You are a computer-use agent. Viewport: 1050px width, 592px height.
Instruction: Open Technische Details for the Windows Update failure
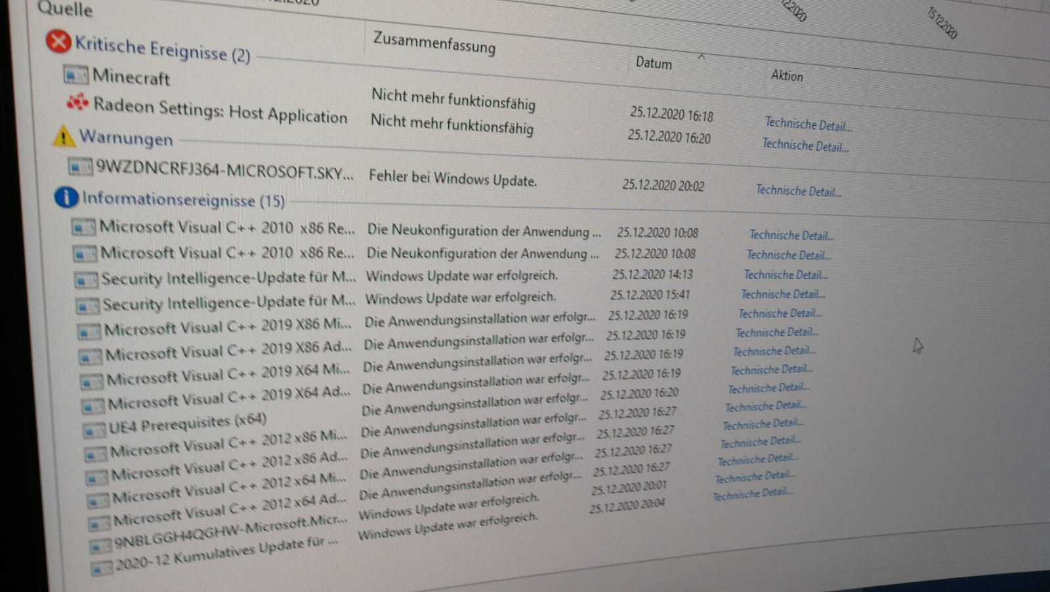[798, 191]
